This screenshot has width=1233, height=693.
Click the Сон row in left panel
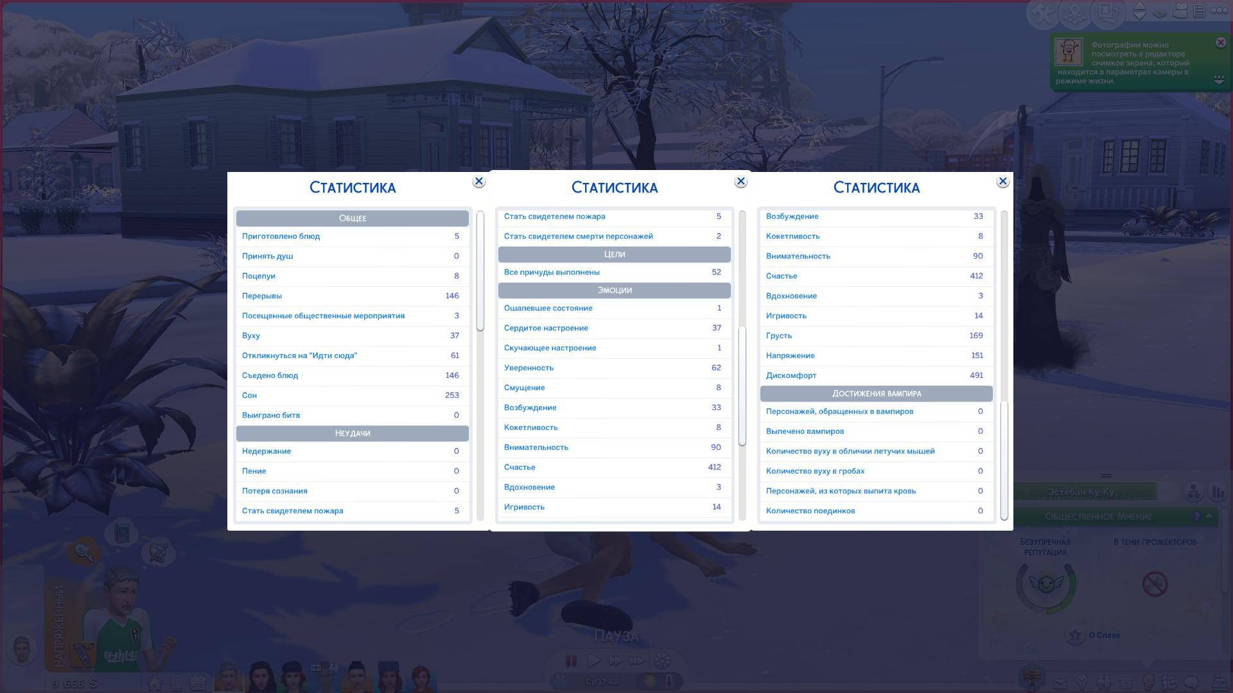pos(353,395)
